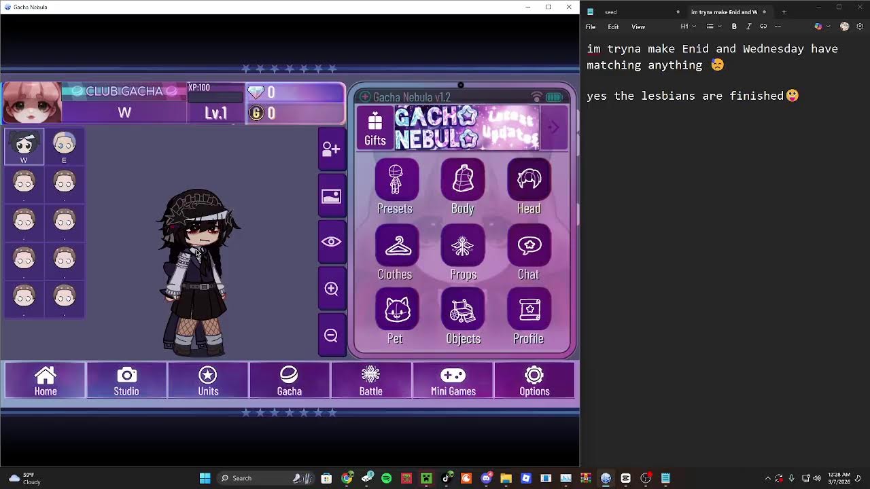Open File Explorer from the taskbar
This screenshot has width=870, height=489.
pyautogui.click(x=506, y=478)
